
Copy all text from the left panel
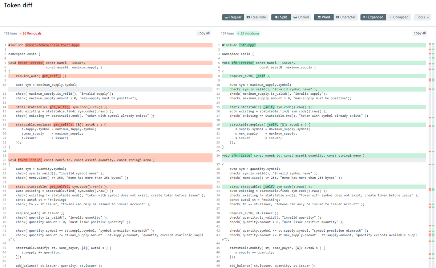(203, 33)
